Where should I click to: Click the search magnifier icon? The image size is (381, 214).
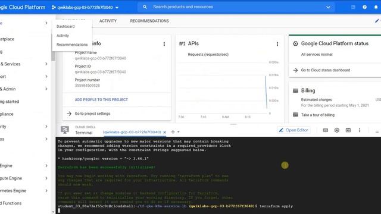(145, 7)
